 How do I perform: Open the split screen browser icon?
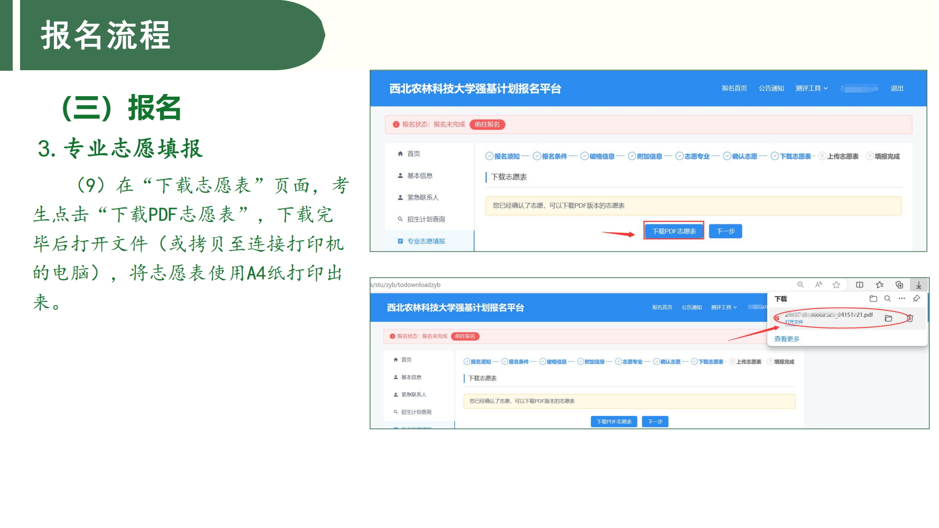(x=860, y=285)
